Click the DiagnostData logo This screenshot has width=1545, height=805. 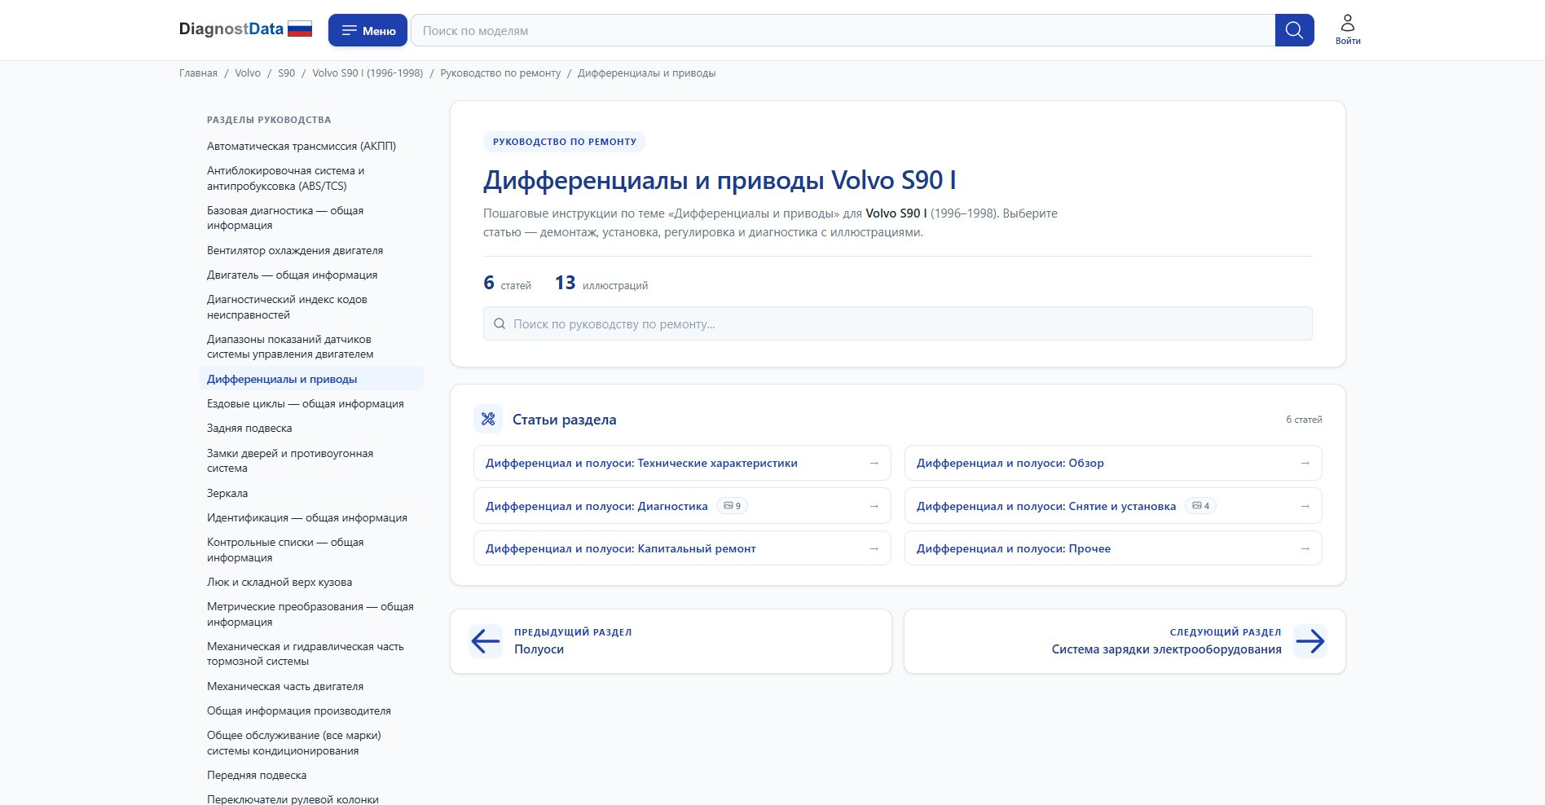pyautogui.click(x=231, y=29)
